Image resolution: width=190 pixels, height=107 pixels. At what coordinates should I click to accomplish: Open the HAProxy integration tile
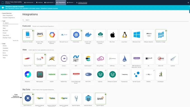pos(113,59)
